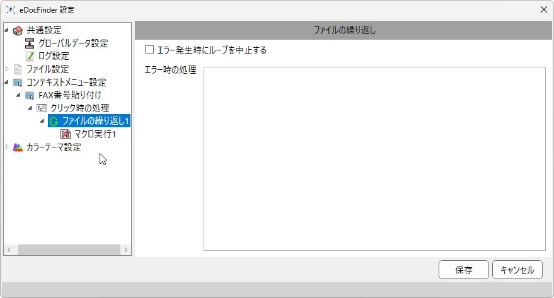Click the green loop icon of ファイルの繰り返し1
This screenshot has height=298, width=554.
(x=54, y=122)
